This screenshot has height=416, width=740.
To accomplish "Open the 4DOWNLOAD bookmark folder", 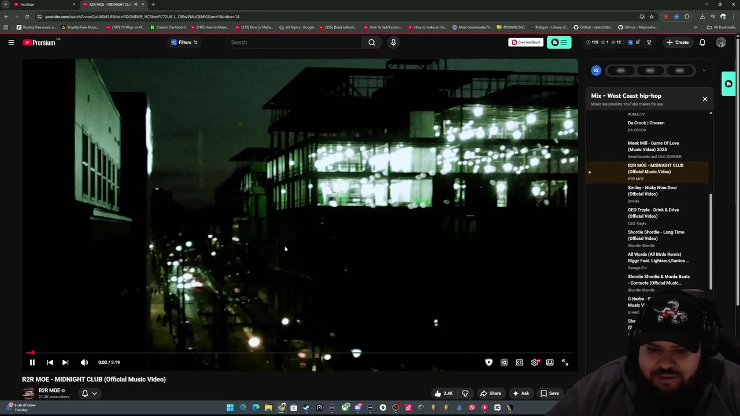I will [511, 27].
